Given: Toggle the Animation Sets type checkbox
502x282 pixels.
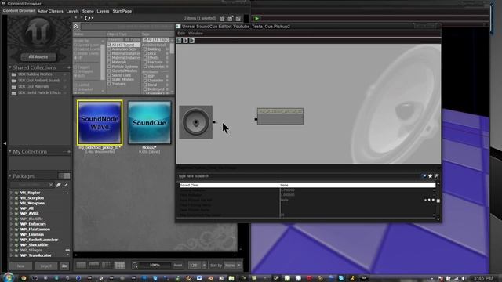Looking at the screenshot, I should (x=109, y=49).
